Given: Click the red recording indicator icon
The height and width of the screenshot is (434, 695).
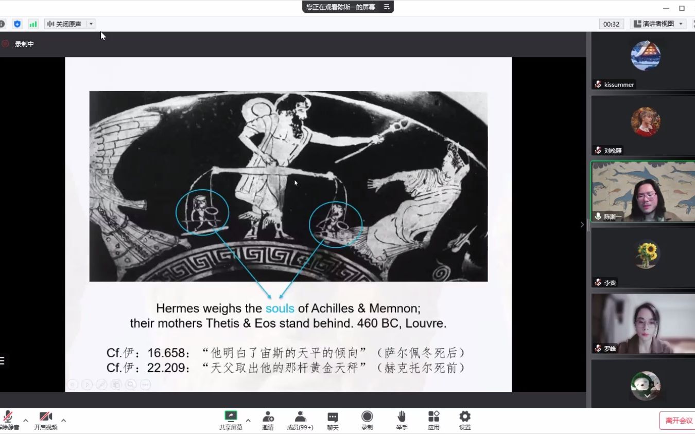Looking at the screenshot, I should point(5,44).
